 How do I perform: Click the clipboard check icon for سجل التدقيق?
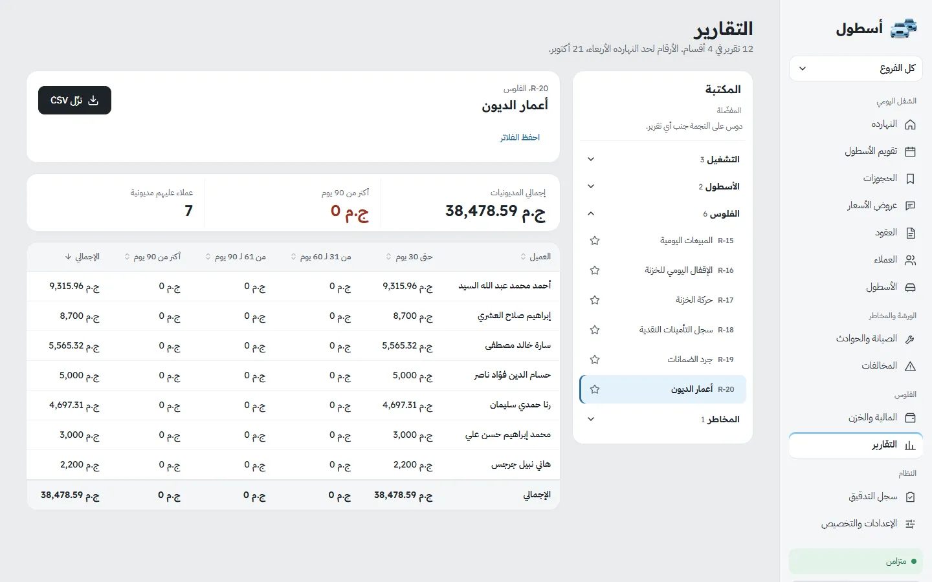(x=910, y=497)
